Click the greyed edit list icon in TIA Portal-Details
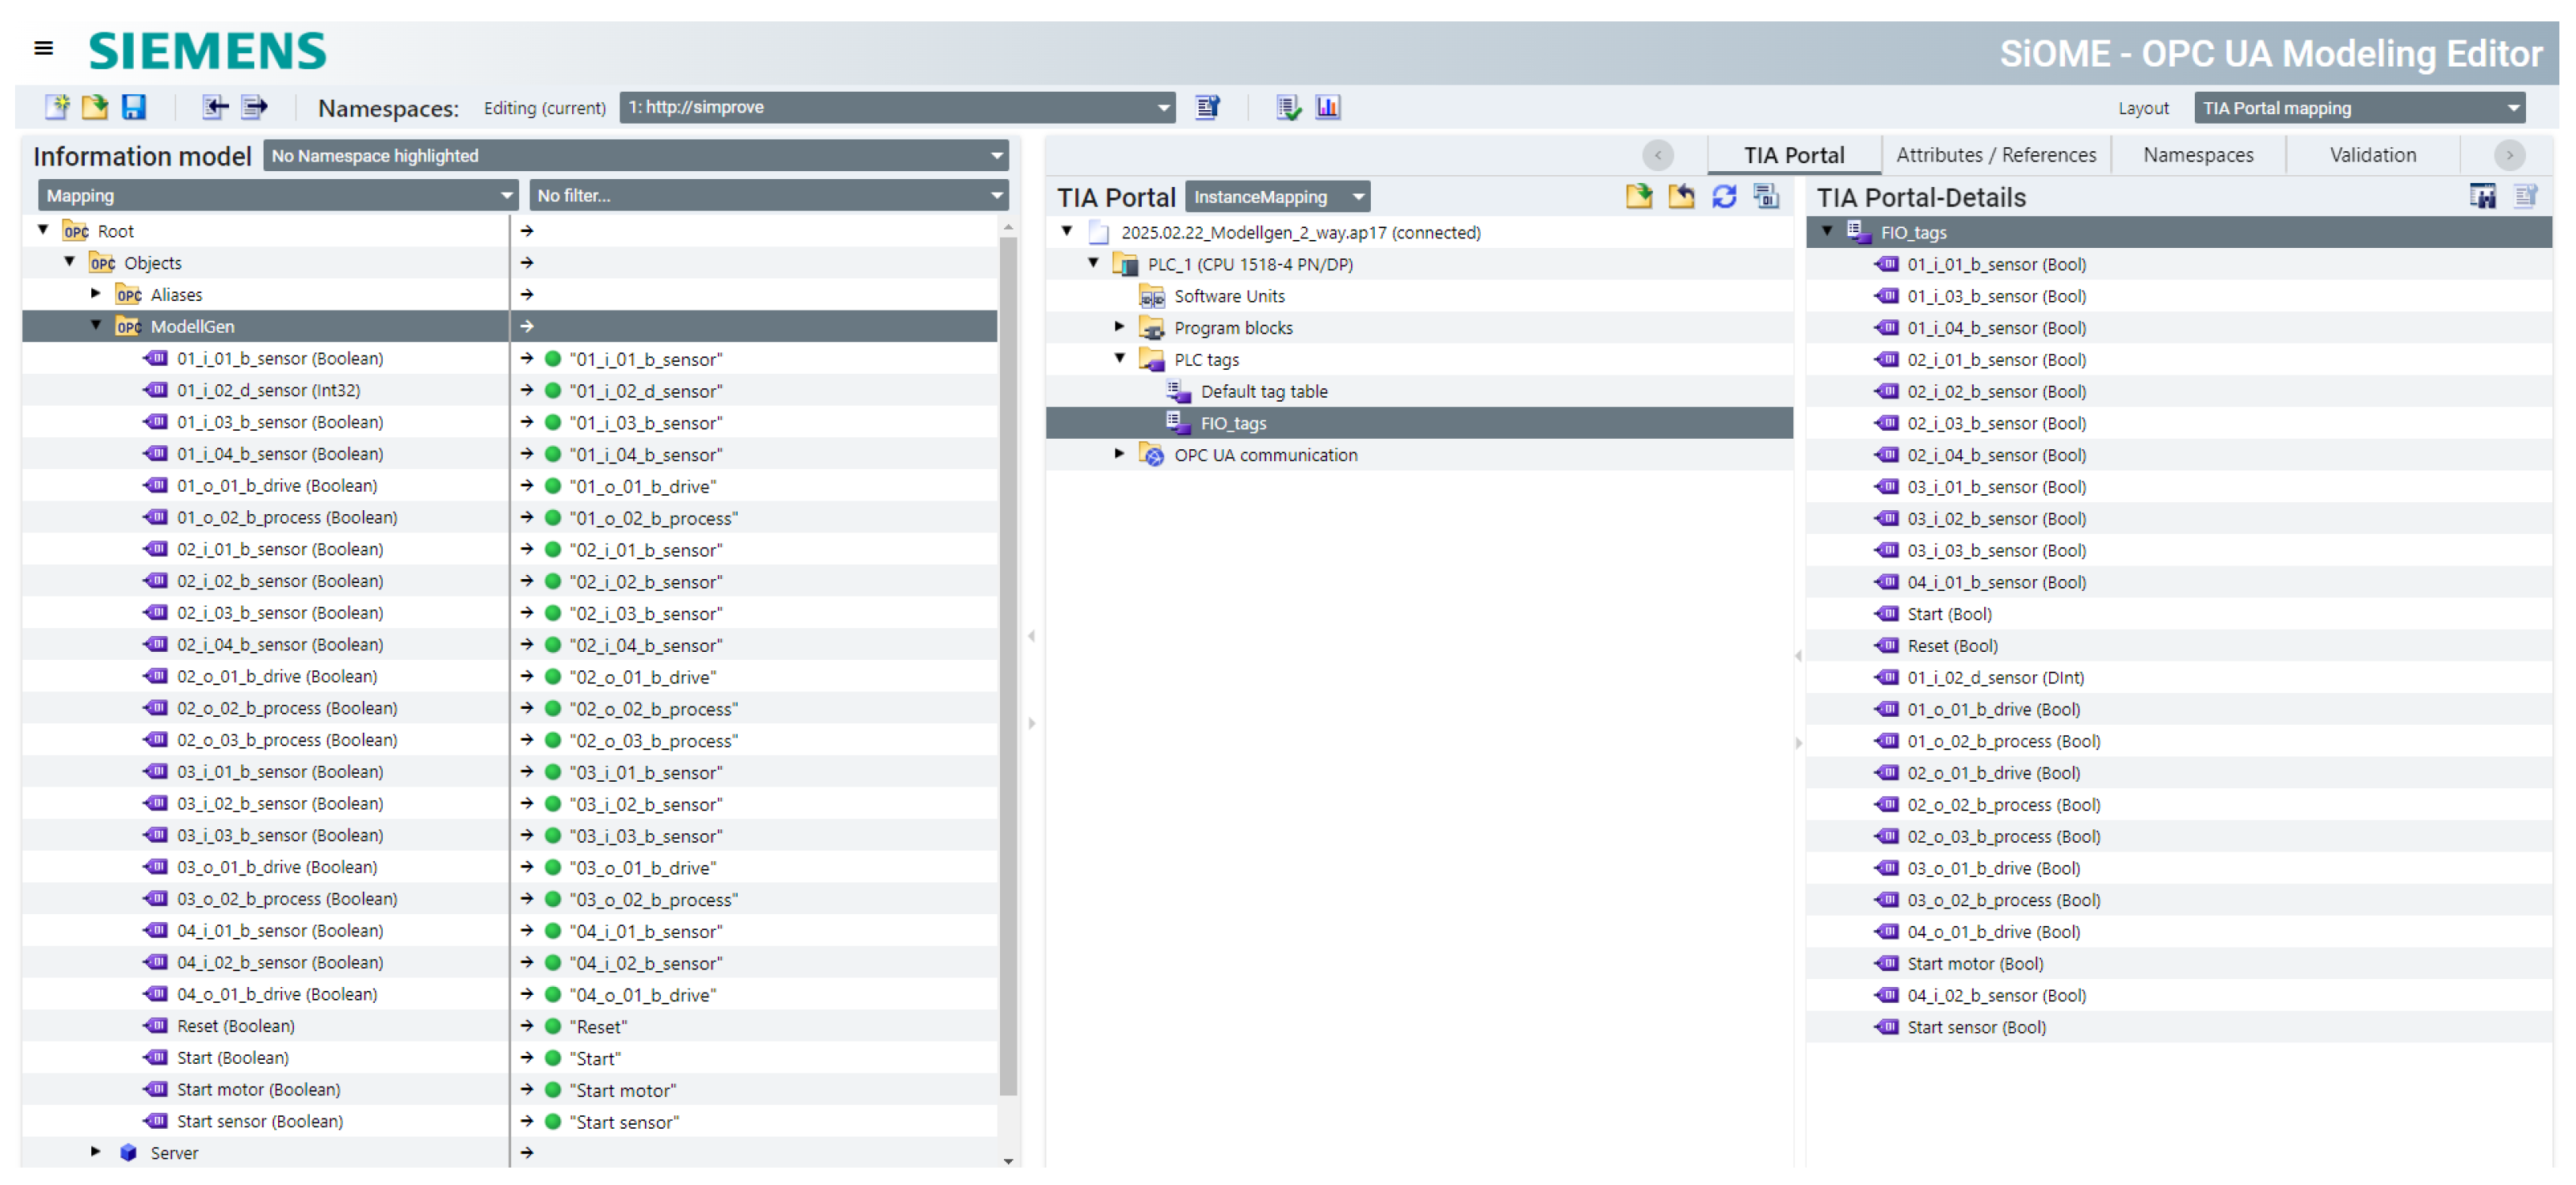Image resolution: width=2576 pixels, height=1185 pixels. pyautogui.click(x=2525, y=197)
